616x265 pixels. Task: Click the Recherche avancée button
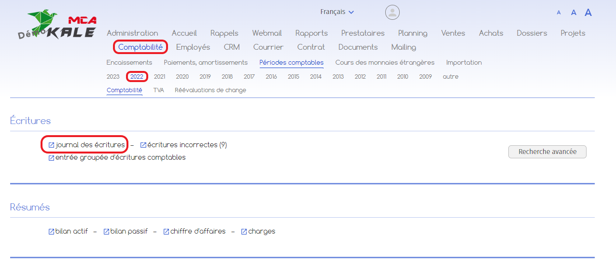(547, 152)
